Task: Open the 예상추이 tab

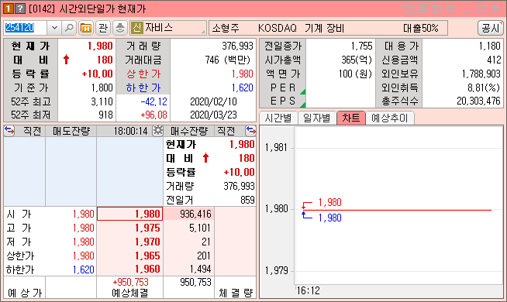Action: click(390, 118)
